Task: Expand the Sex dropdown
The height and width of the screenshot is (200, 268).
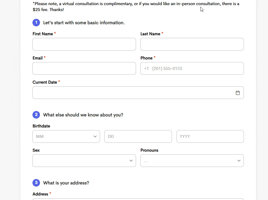Action: click(x=84, y=160)
